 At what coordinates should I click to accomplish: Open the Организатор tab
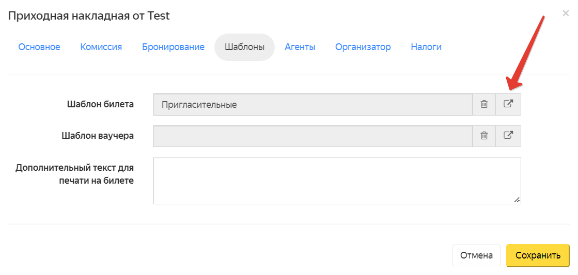click(x=363, y=47)
